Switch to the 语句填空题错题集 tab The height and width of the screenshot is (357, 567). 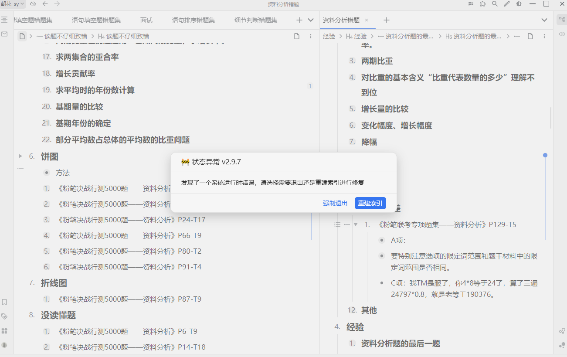point(96,20)
